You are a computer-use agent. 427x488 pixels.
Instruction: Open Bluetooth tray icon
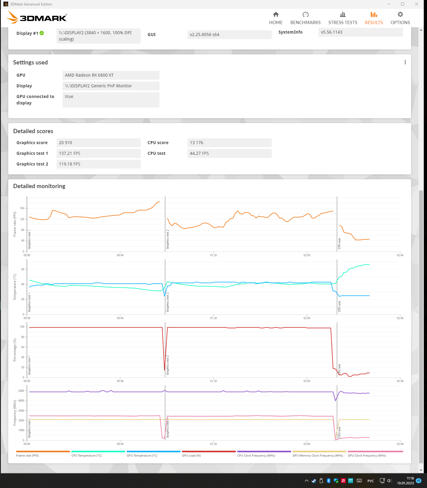click(x=329, y=481)
